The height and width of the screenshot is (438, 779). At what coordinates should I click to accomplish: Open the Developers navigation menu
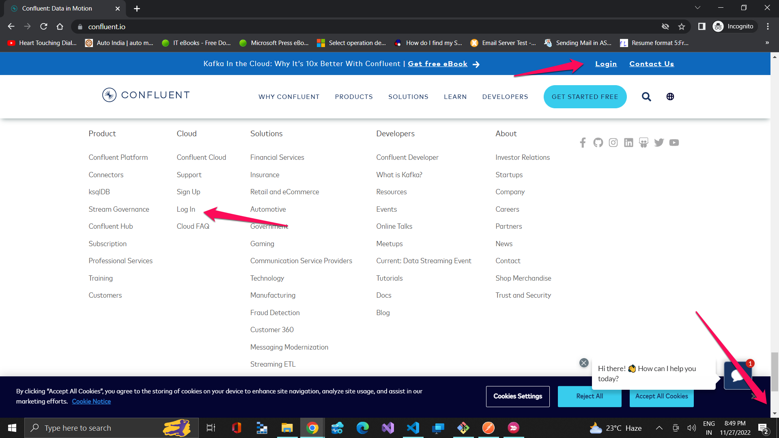(x=505, y=97)
